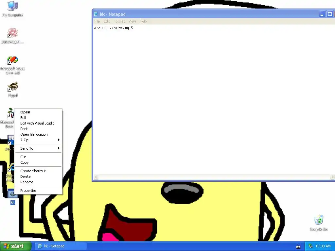Choose Delete from the context menu
The image size is (335, 251).
click(39, 176)
